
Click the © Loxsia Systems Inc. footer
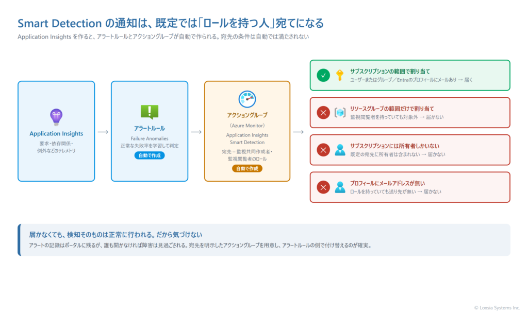click(497, 308)
